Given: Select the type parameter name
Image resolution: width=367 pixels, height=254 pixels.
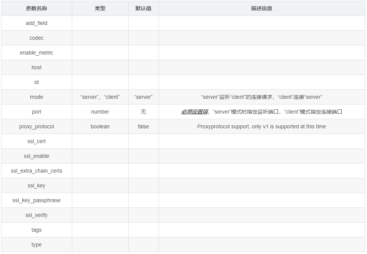Looking at the screenshot, I should point(37,245).
